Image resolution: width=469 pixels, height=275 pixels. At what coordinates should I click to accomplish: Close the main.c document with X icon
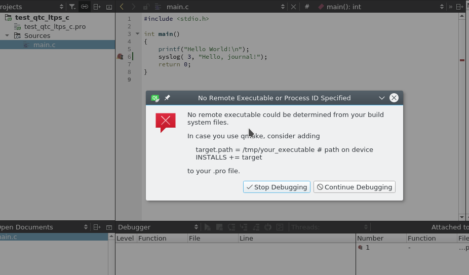pyautogui.click(x=293, y=7)
